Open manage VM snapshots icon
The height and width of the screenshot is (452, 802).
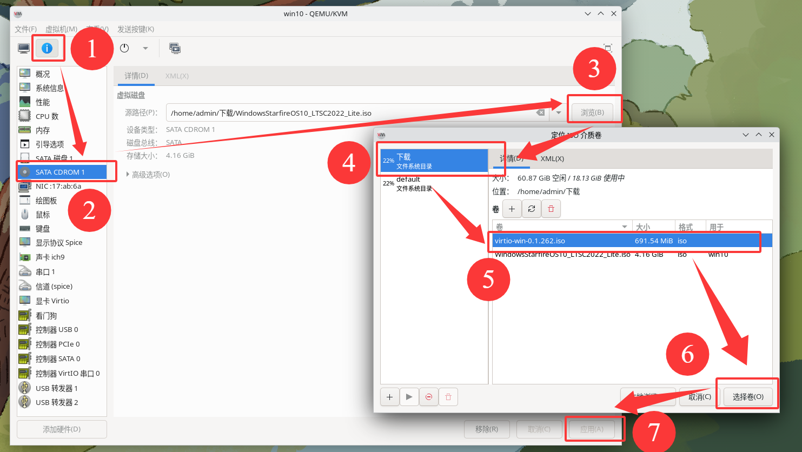click(175, 48)
